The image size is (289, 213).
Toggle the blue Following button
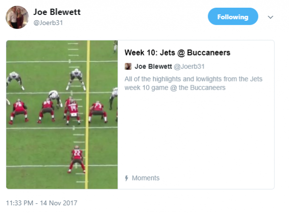[x=233, y=17]
